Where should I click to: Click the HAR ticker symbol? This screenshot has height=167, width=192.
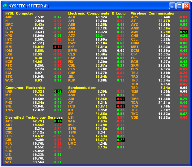coord(9,91)
